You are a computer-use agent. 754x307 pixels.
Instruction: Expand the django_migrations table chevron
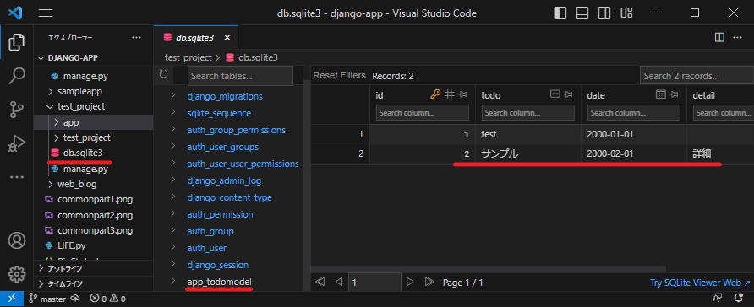(x=172, y=96)
